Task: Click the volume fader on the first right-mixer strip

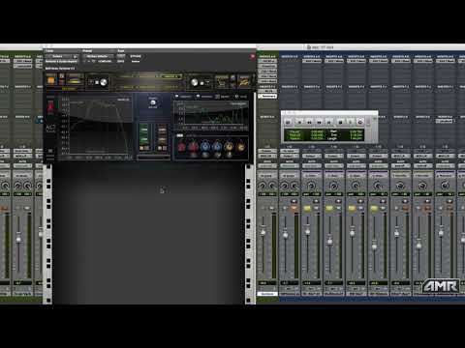Action: (263, 232)
